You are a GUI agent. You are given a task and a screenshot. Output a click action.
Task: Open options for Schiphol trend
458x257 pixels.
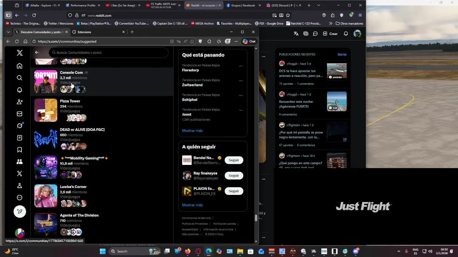241,96
